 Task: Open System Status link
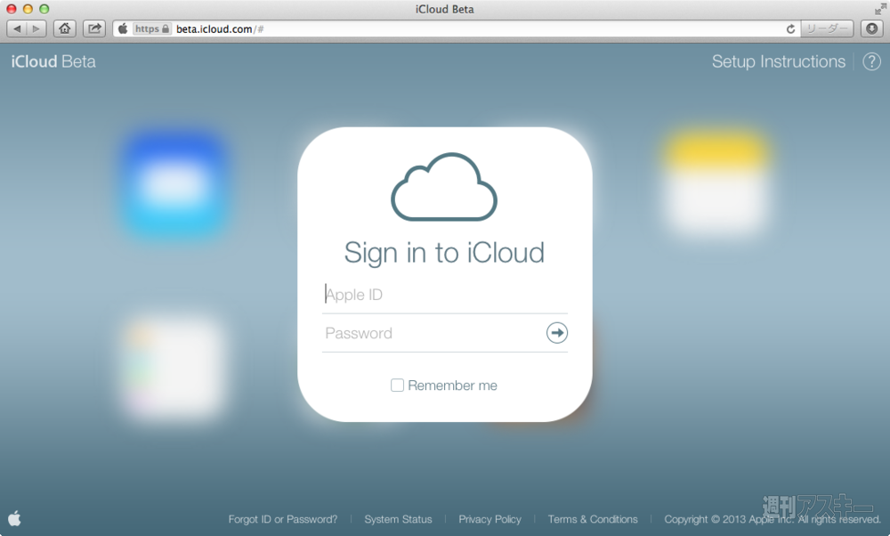point(398,519)
